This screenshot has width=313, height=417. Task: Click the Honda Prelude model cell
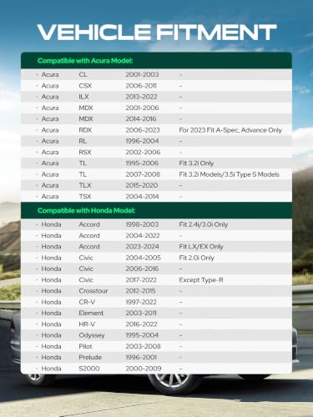click(x=90, y=357)
